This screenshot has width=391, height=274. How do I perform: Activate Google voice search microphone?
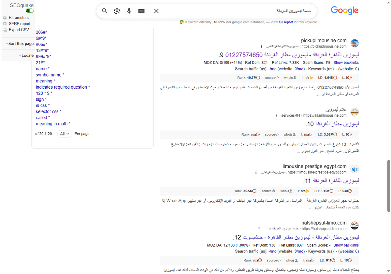tap(129, 11)
